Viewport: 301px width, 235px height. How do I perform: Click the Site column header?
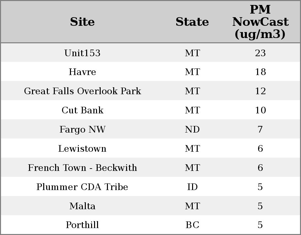pyautogui.click(x=83, y=22)
